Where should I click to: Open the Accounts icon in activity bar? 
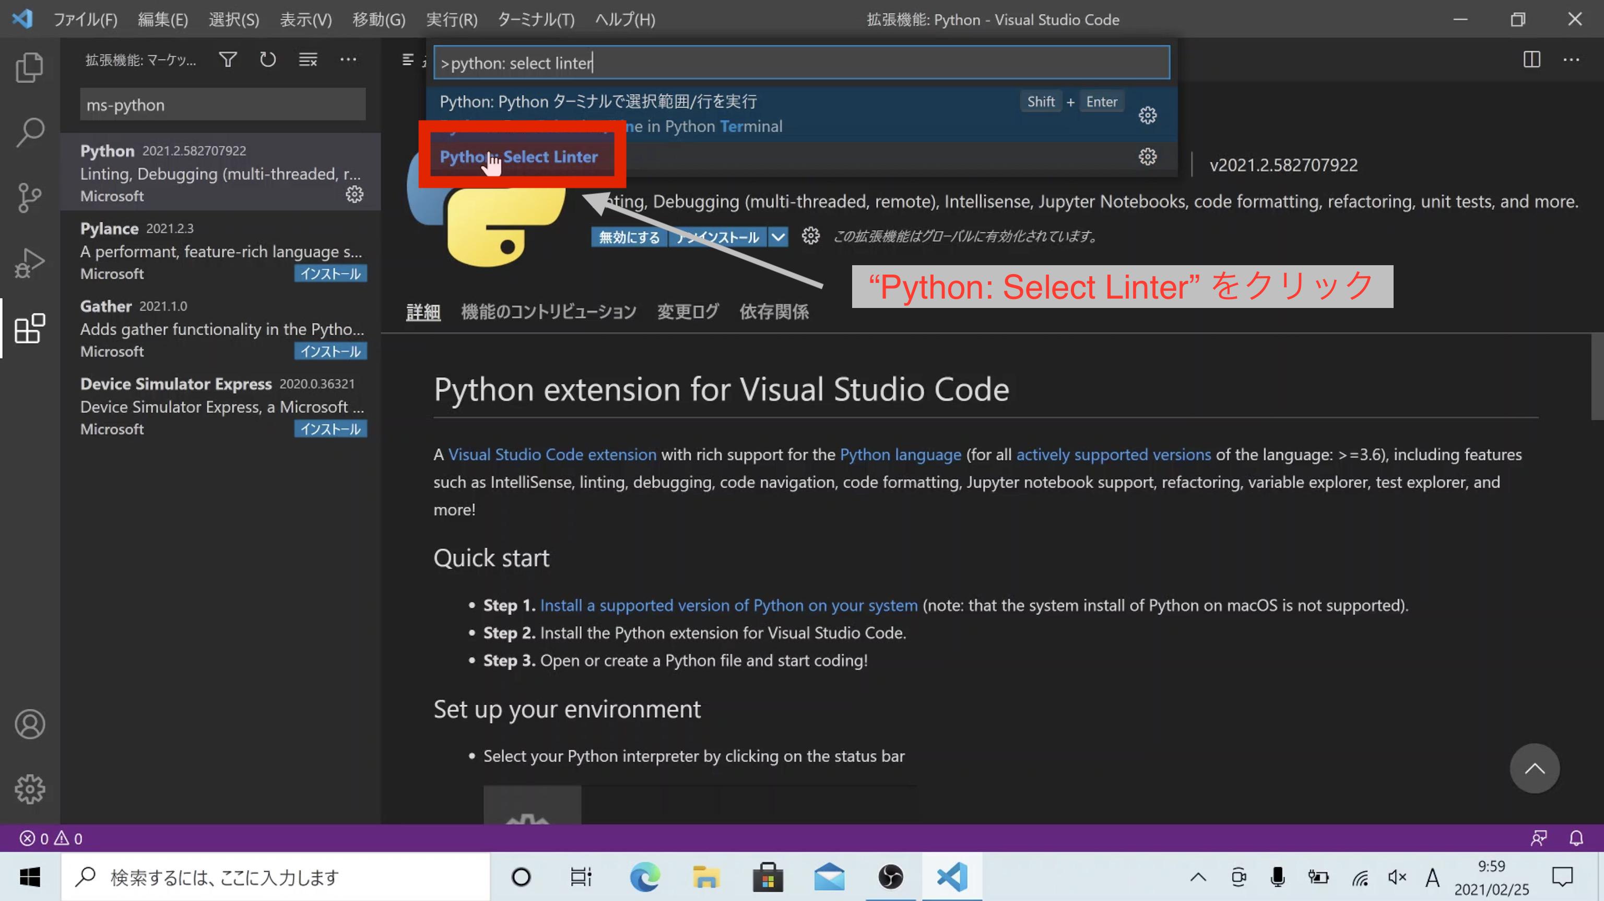point(29,724)
